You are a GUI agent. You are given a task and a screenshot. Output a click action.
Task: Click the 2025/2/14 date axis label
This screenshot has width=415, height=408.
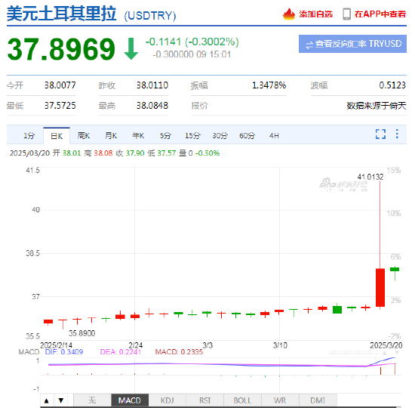coord(56,345)
